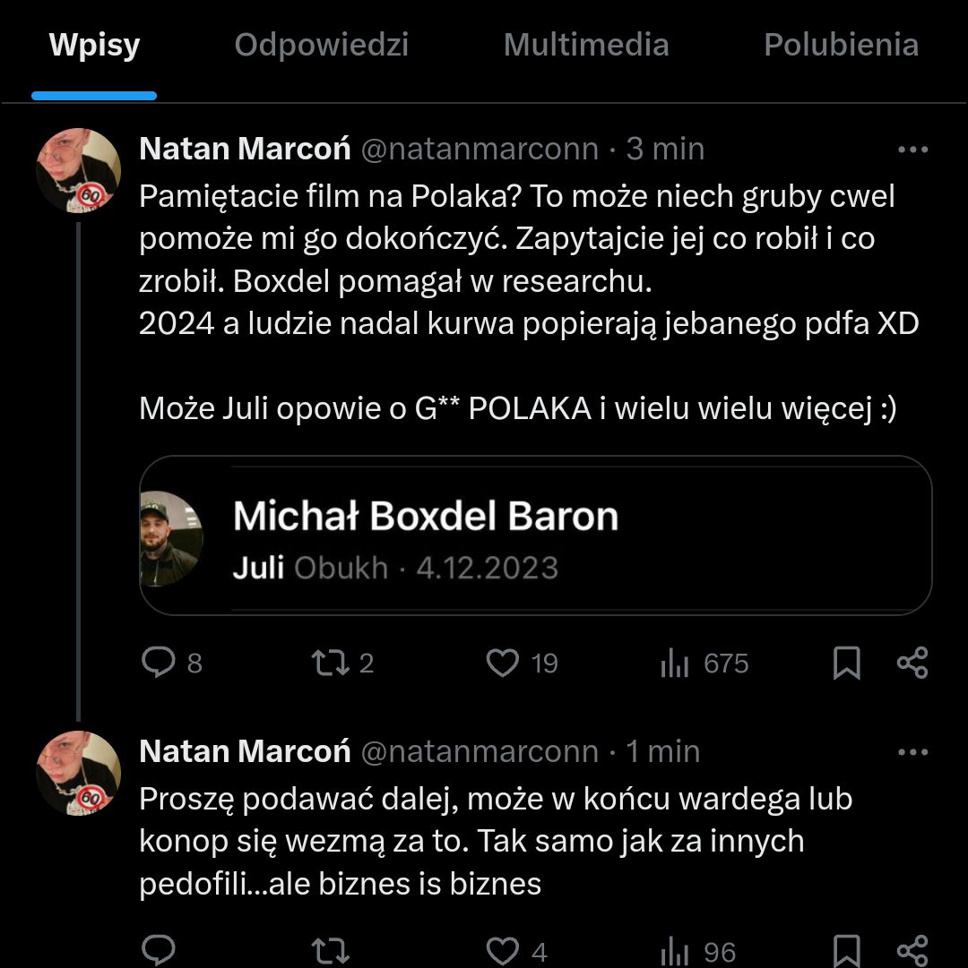Viewport: 968px width, 968px height.
Task: Open more options for first post
Action: [x=912, y=150]
